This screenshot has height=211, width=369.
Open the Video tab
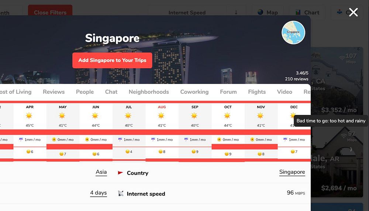pyautogui.click(x=284, y=92)
